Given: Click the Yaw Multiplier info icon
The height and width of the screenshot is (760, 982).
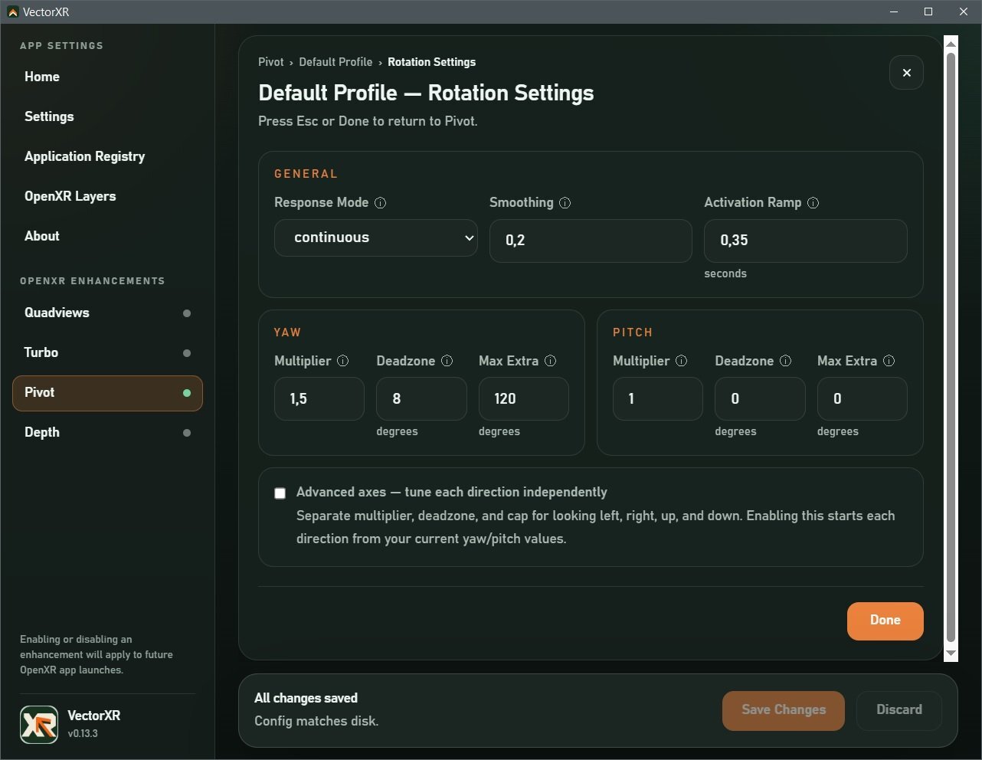Looking at the screenshot, I should [342, 361].
